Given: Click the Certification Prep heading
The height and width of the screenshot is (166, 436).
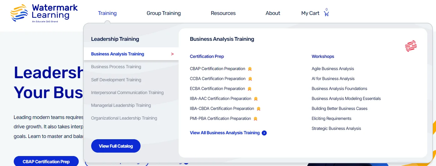Looking at the screenshot, I should tap(207, 56).
